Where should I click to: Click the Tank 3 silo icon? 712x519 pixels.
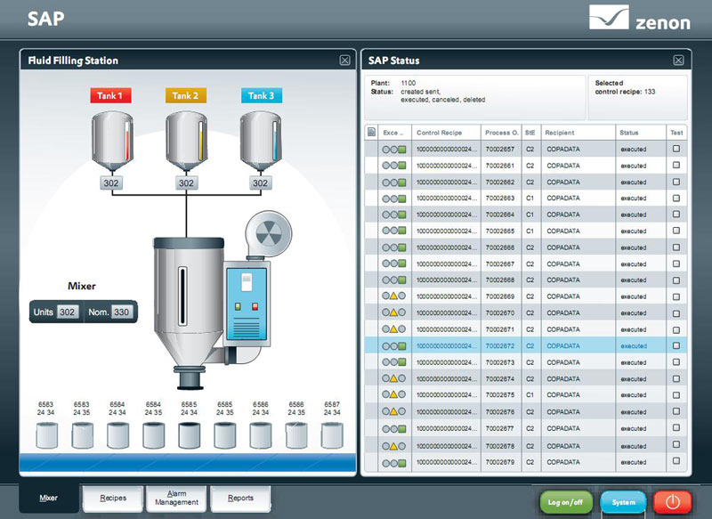pyautogui.click(x=260, y=143)
